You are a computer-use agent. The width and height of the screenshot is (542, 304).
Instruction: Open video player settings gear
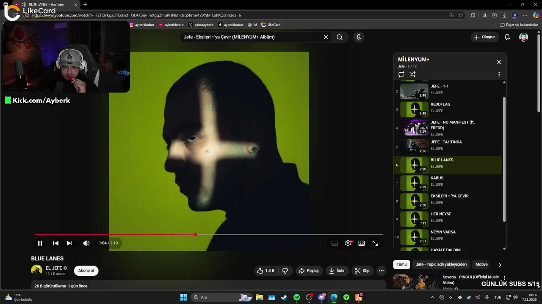point(348,243)
